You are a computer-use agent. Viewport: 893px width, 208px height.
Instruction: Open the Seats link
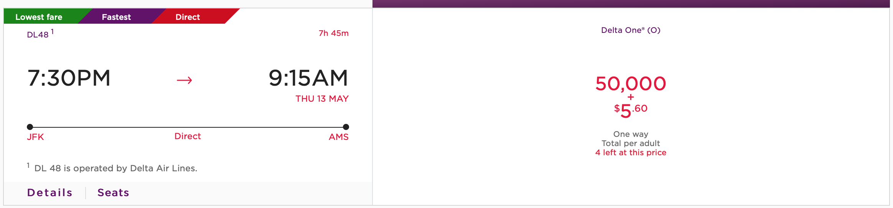click(113, 192)
